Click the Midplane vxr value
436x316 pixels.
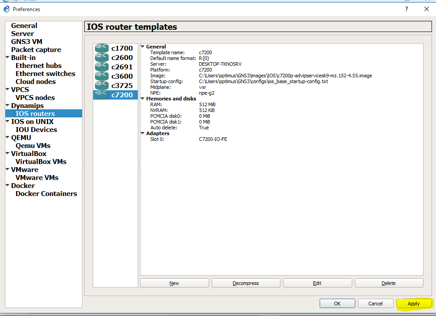202,87
